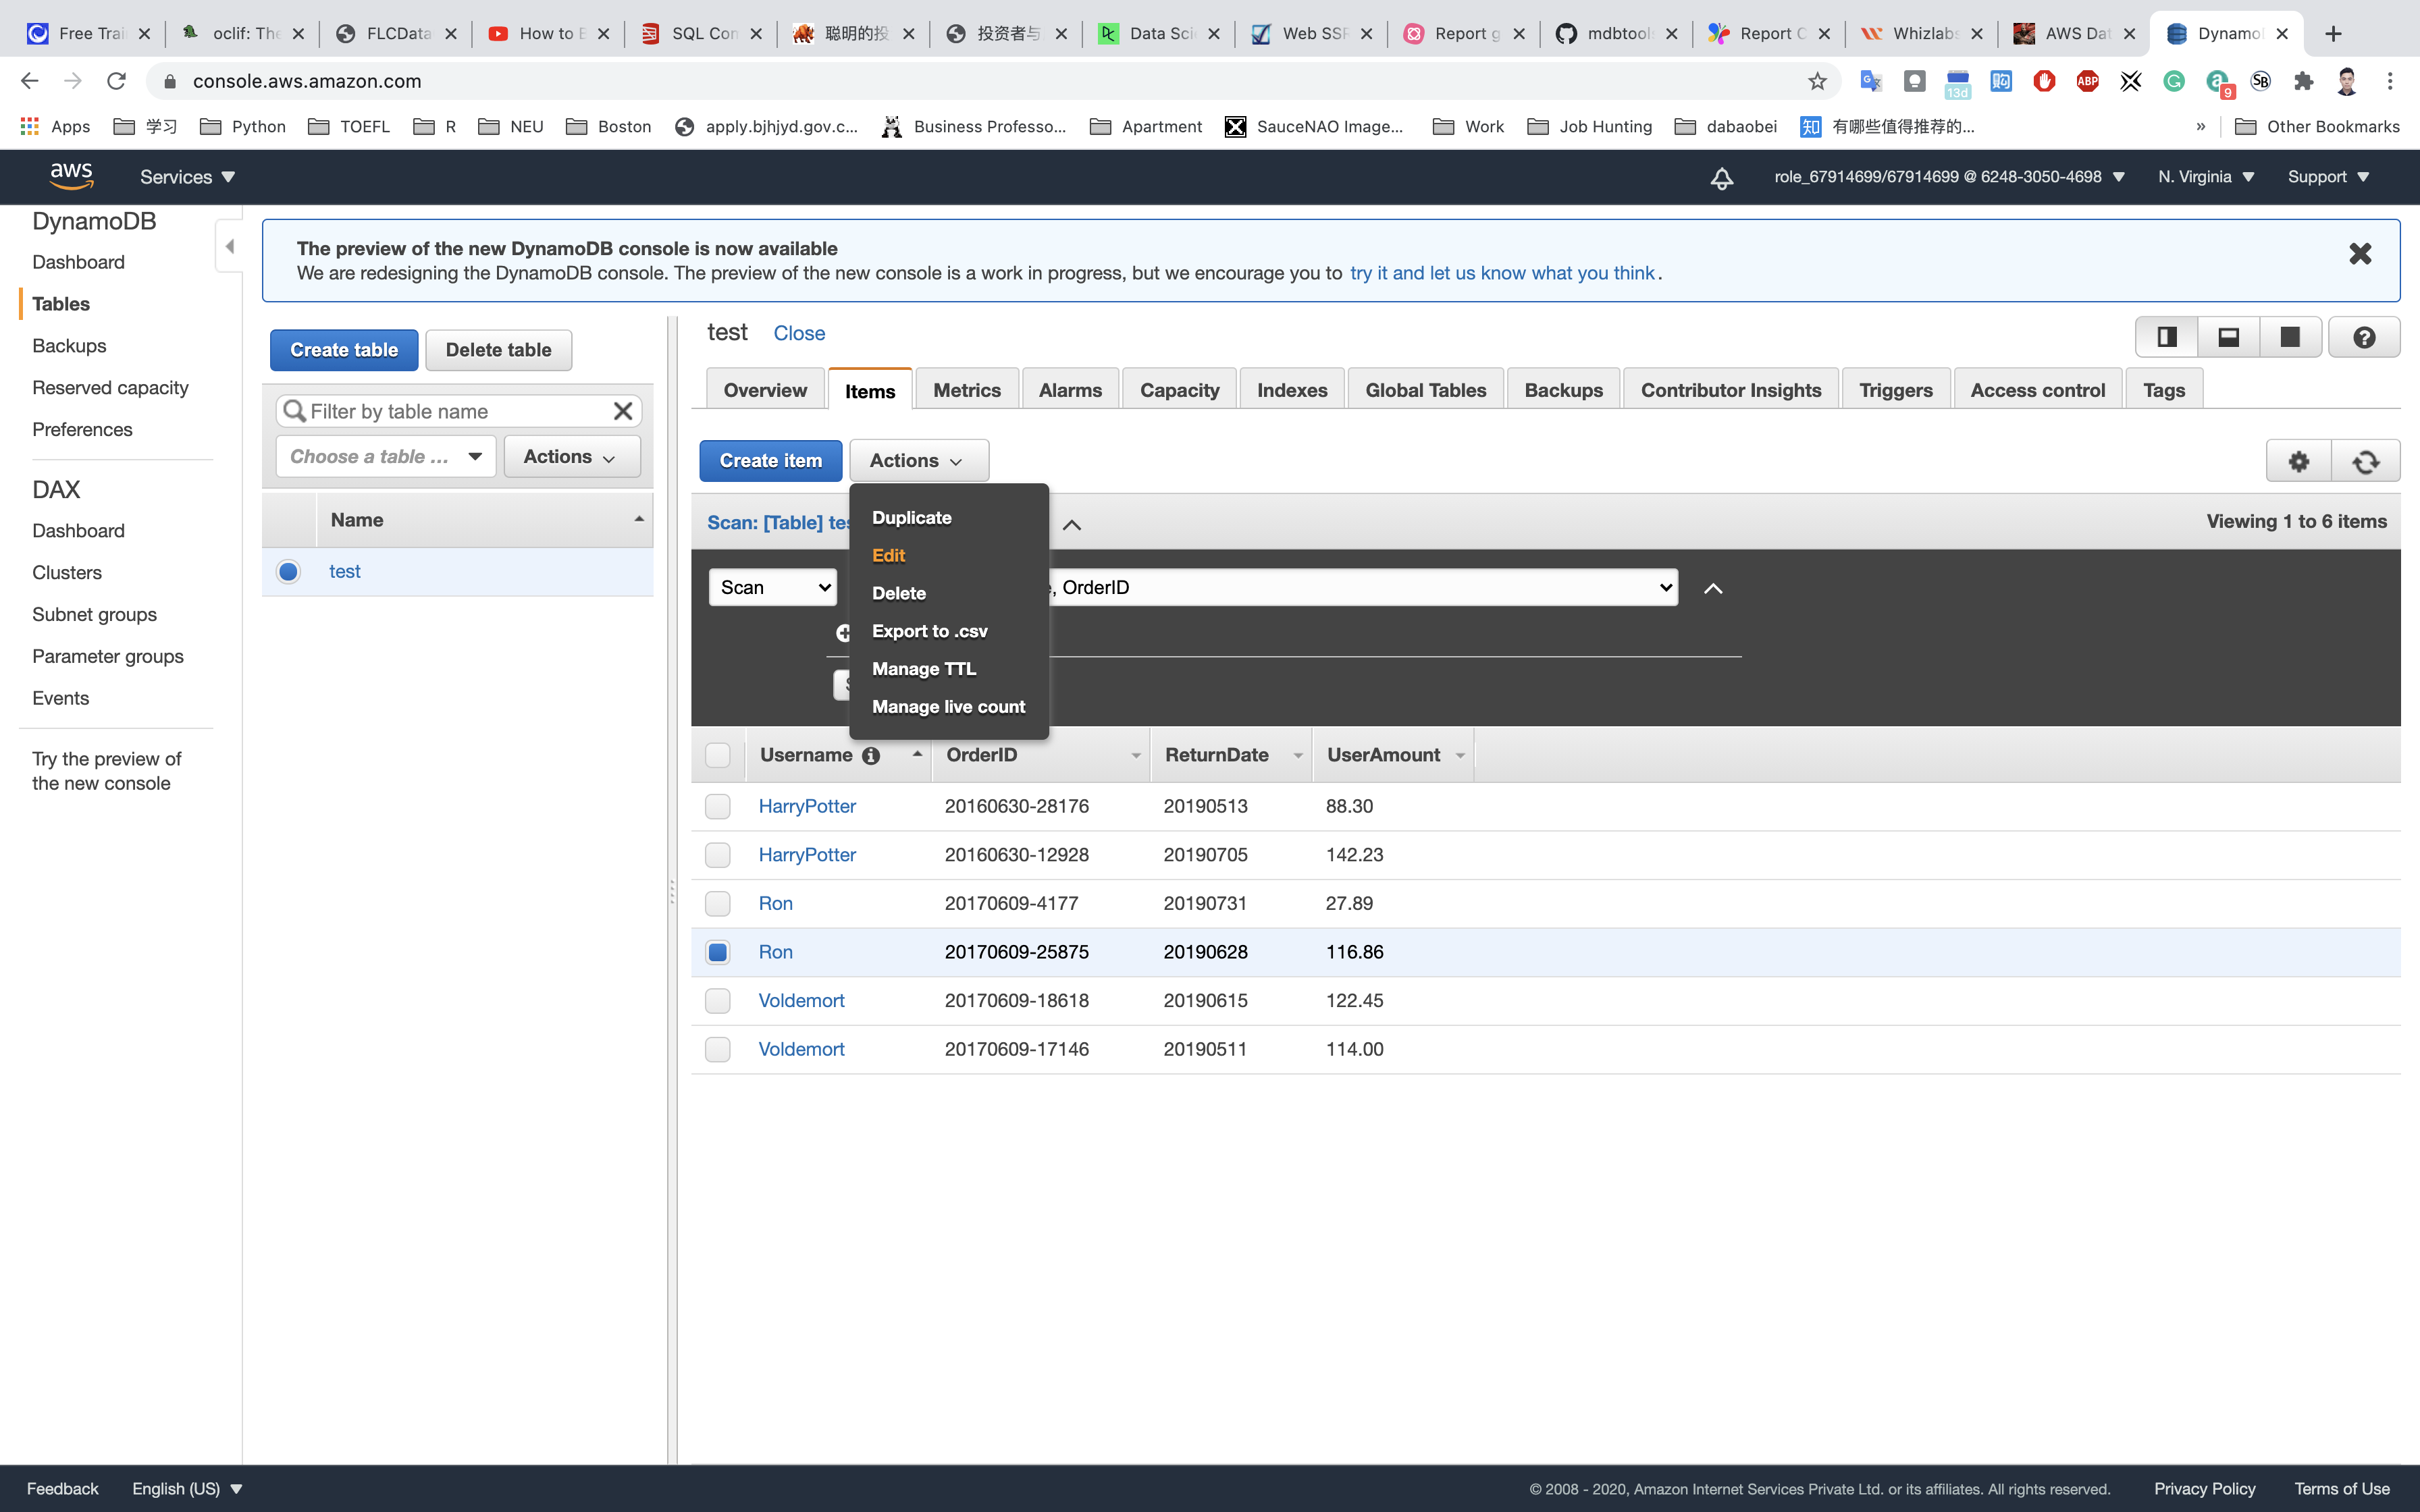Click the Create item button
The image size is (2420, 1512).
tap(770, 461)
